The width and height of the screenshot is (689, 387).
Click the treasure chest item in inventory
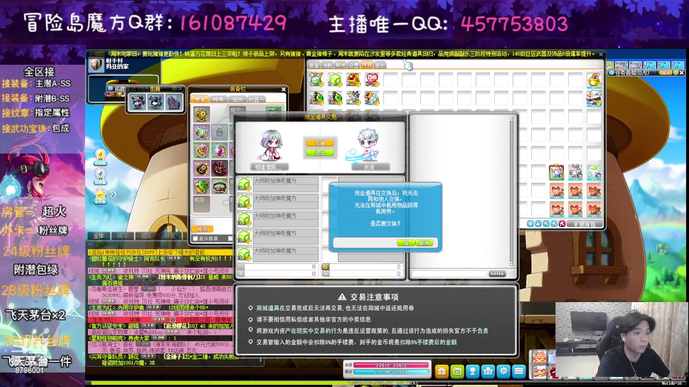tap(353, 80)
